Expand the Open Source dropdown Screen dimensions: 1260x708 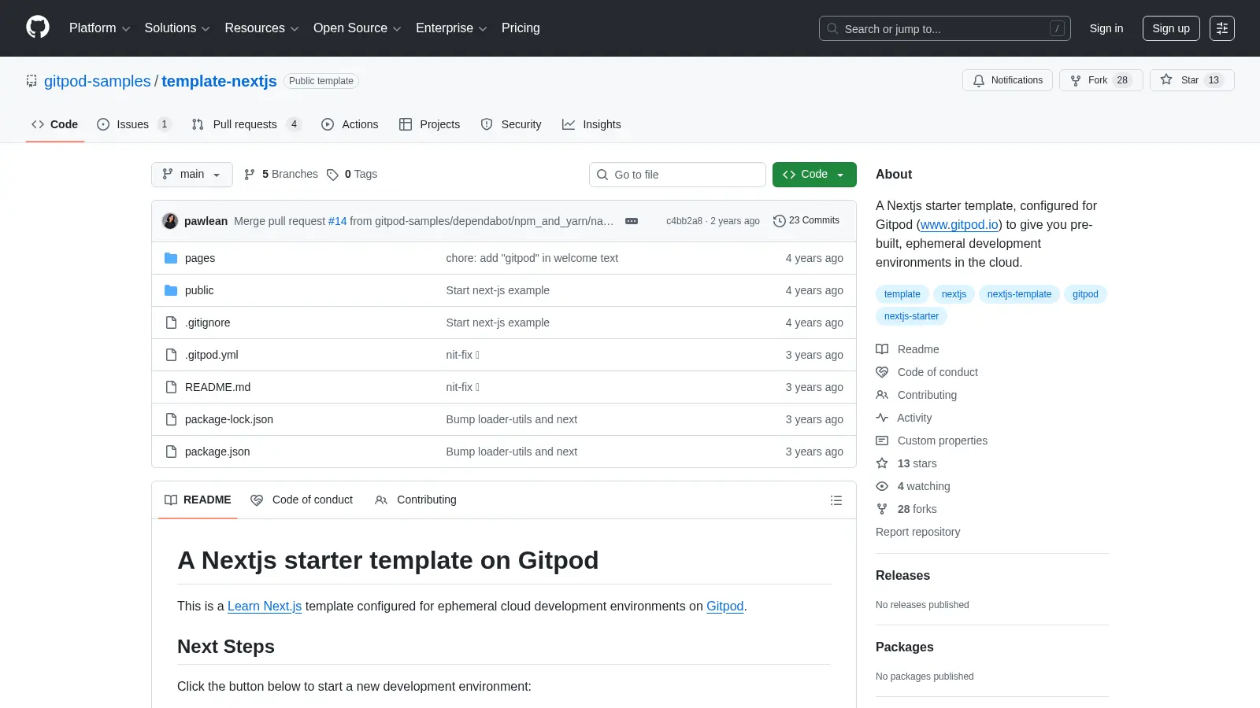tap(358, 28)
